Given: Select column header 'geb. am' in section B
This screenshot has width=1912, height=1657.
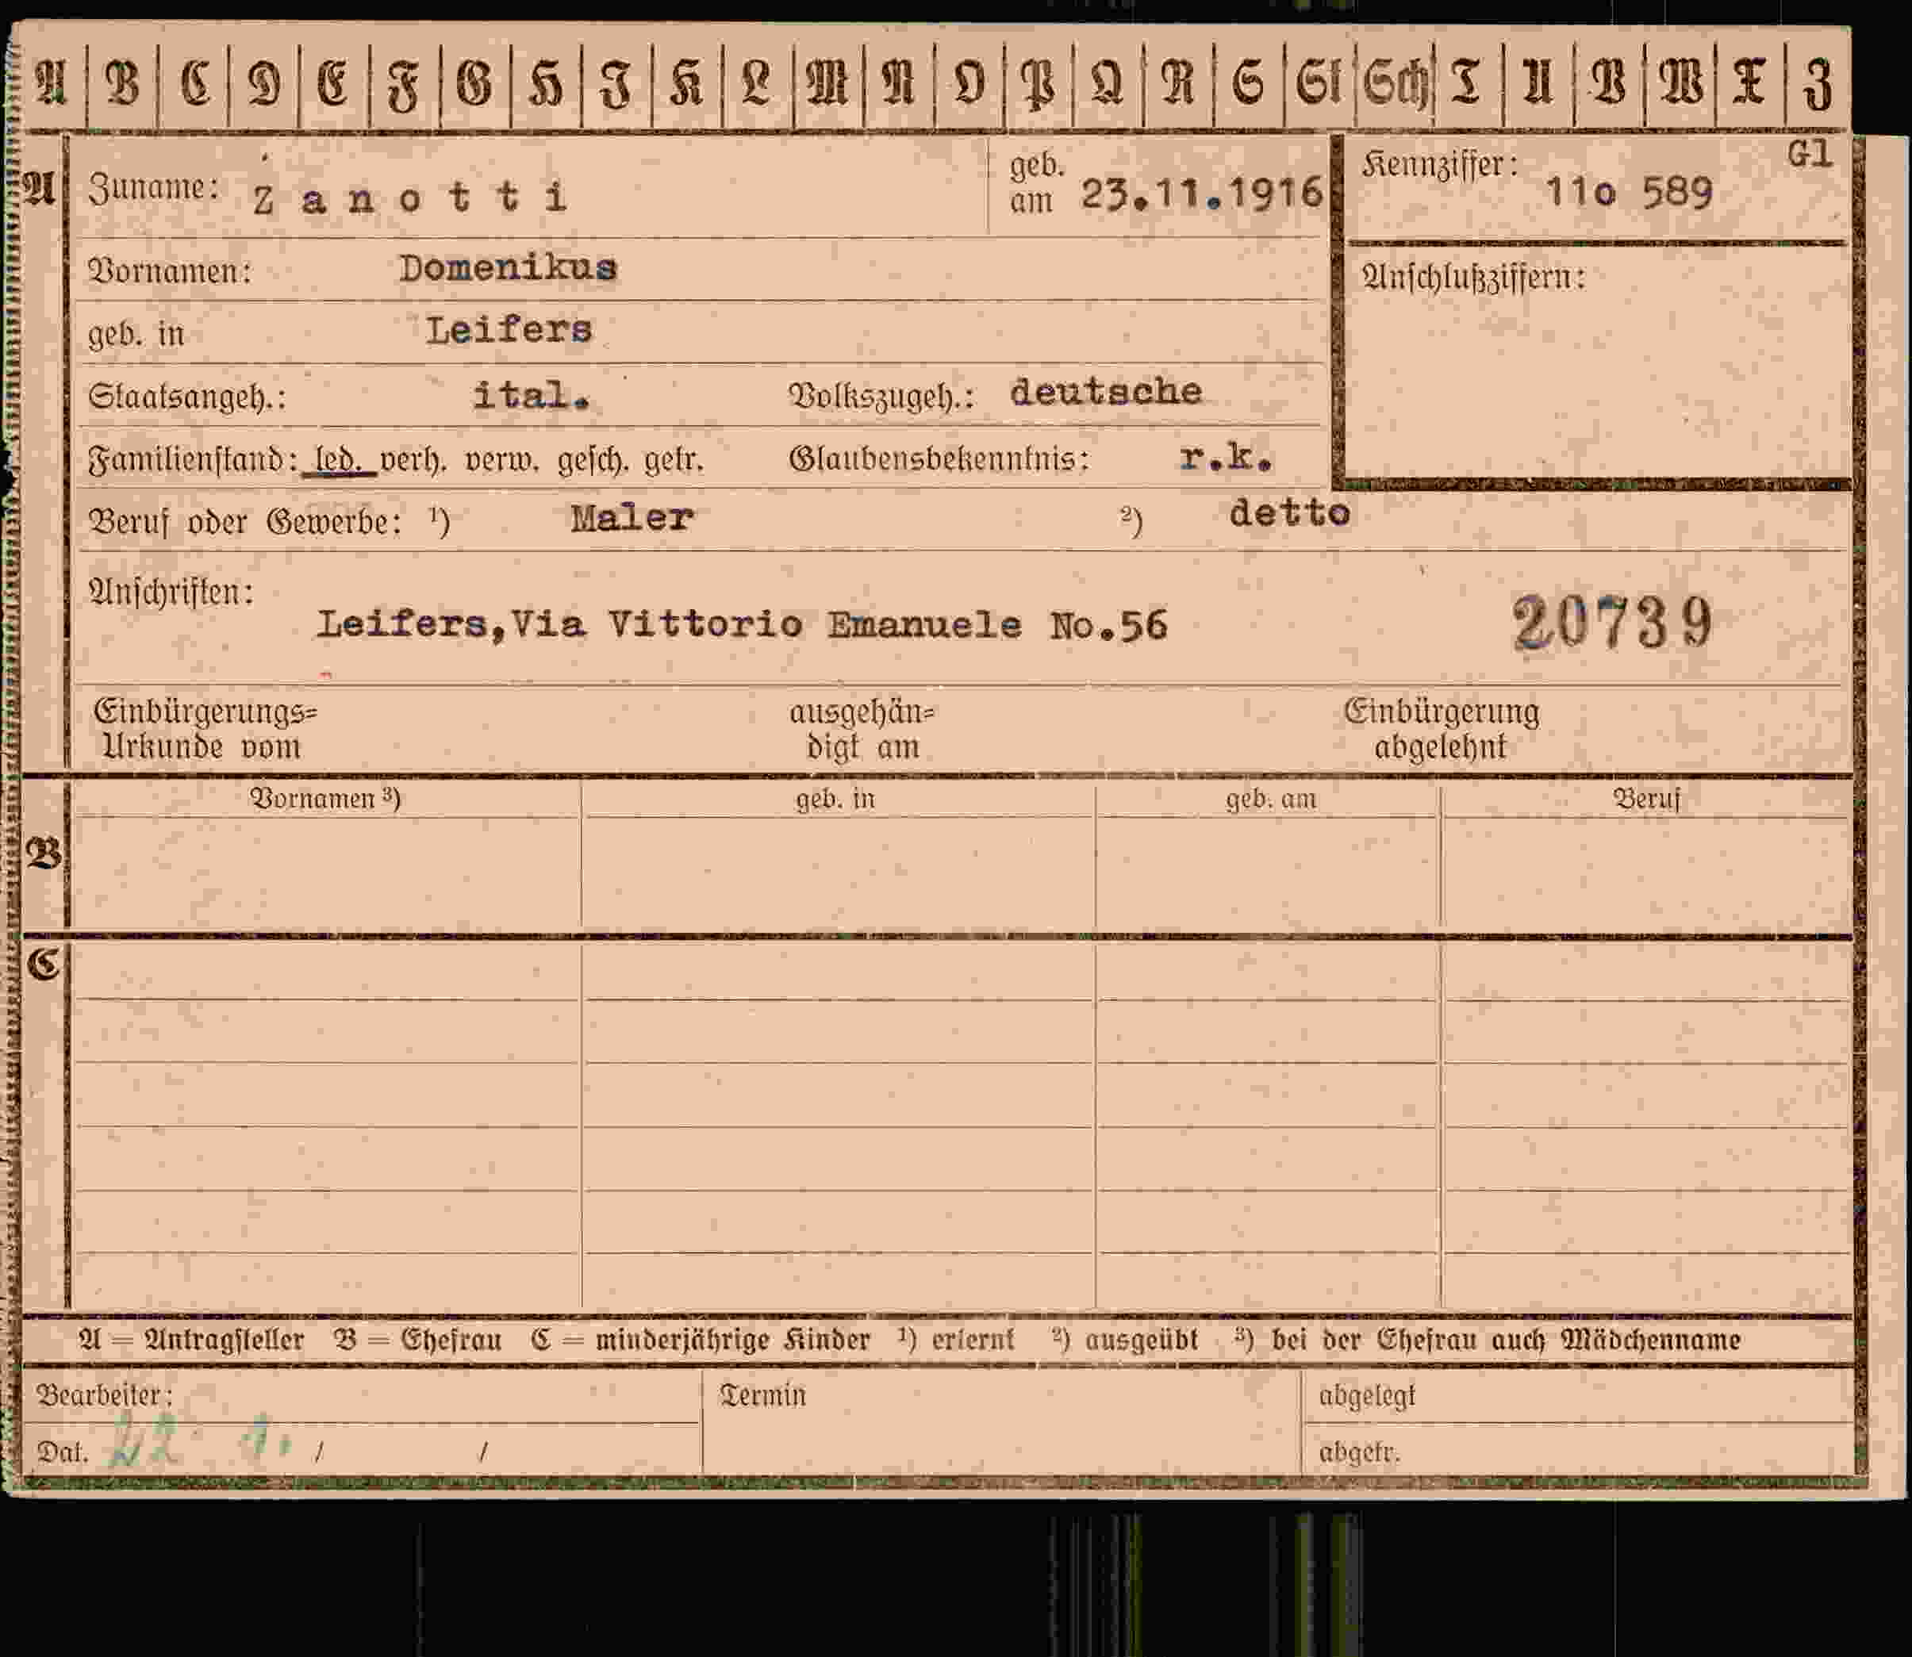Looking at the screenshot, I should pyautogui.click(x=1270, y=798).
